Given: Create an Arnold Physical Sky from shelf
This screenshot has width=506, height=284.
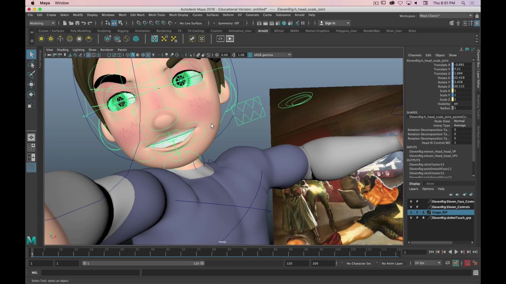Looking at the screenshot, I should tap(89, 39).
